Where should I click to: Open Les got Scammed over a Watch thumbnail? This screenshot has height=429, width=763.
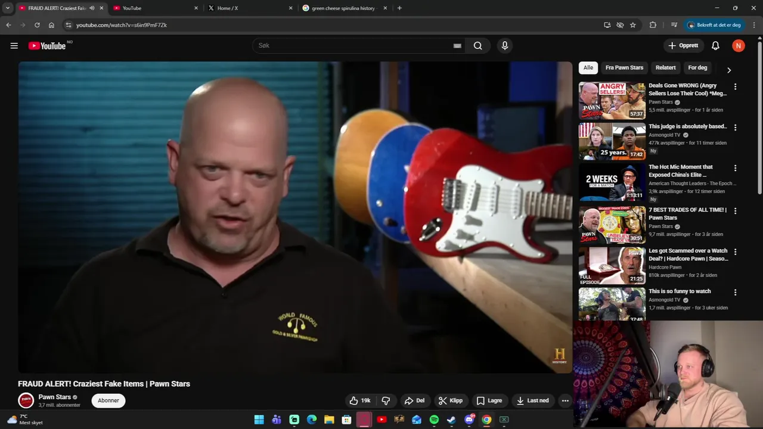tap(612, 266)
